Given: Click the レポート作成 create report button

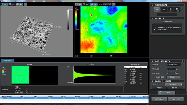Looking at the screenshot, I should pos(159,99).
